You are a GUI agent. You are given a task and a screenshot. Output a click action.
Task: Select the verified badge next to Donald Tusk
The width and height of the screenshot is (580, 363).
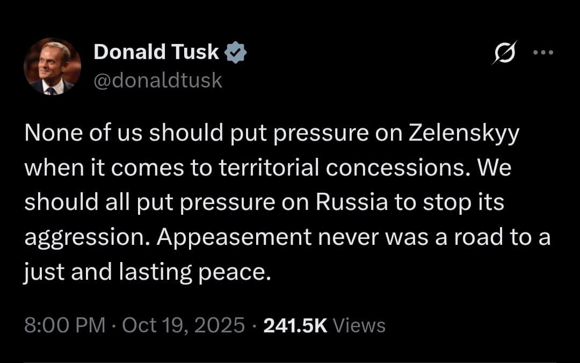click(x=236, y=51)
